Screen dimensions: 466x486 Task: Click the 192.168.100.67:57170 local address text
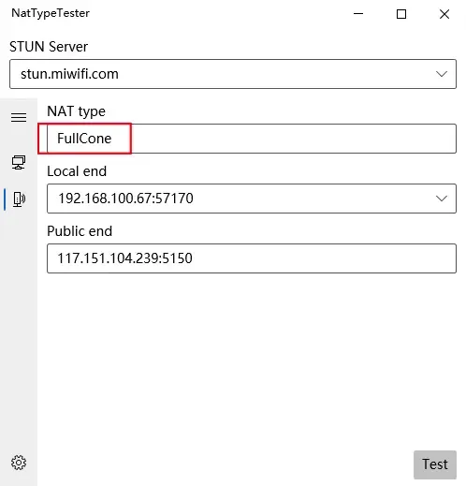click(x=125, y=199)
